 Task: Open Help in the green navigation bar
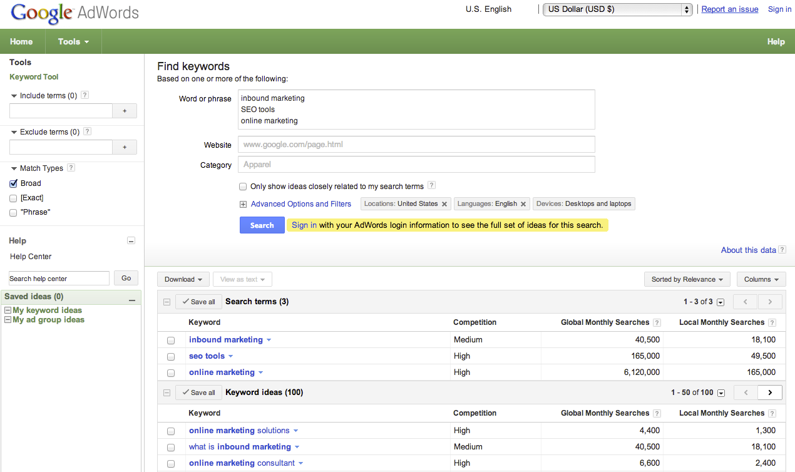(776, 42)
